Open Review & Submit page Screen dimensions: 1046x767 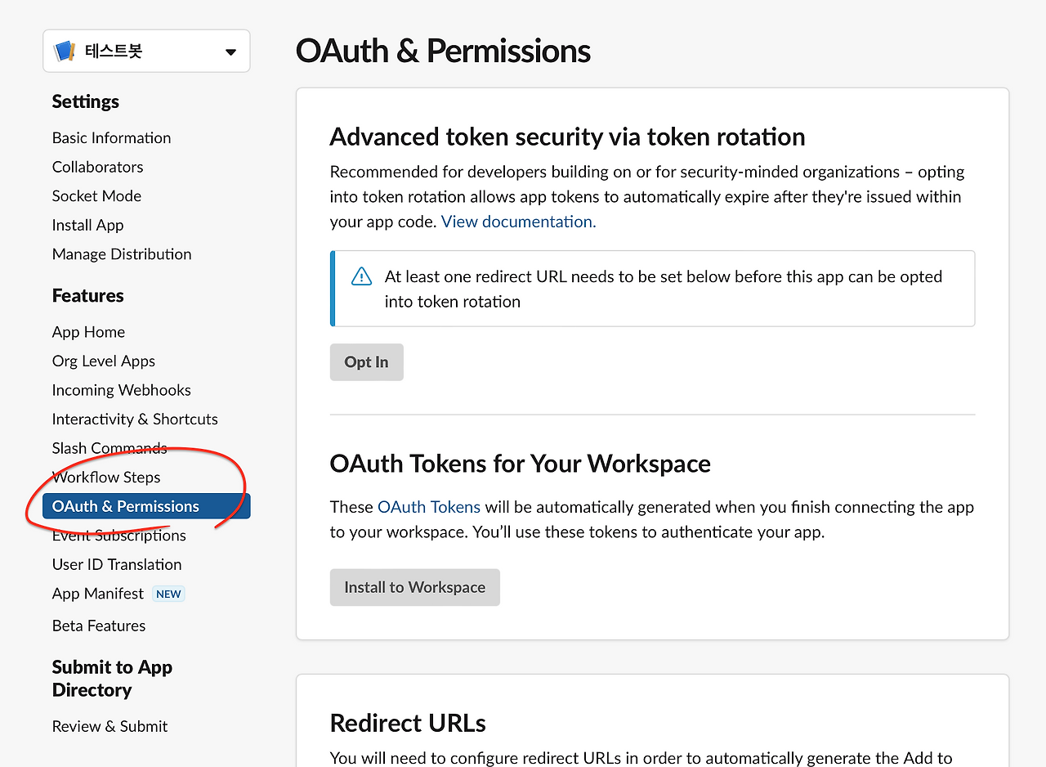[x=110, y=726]
